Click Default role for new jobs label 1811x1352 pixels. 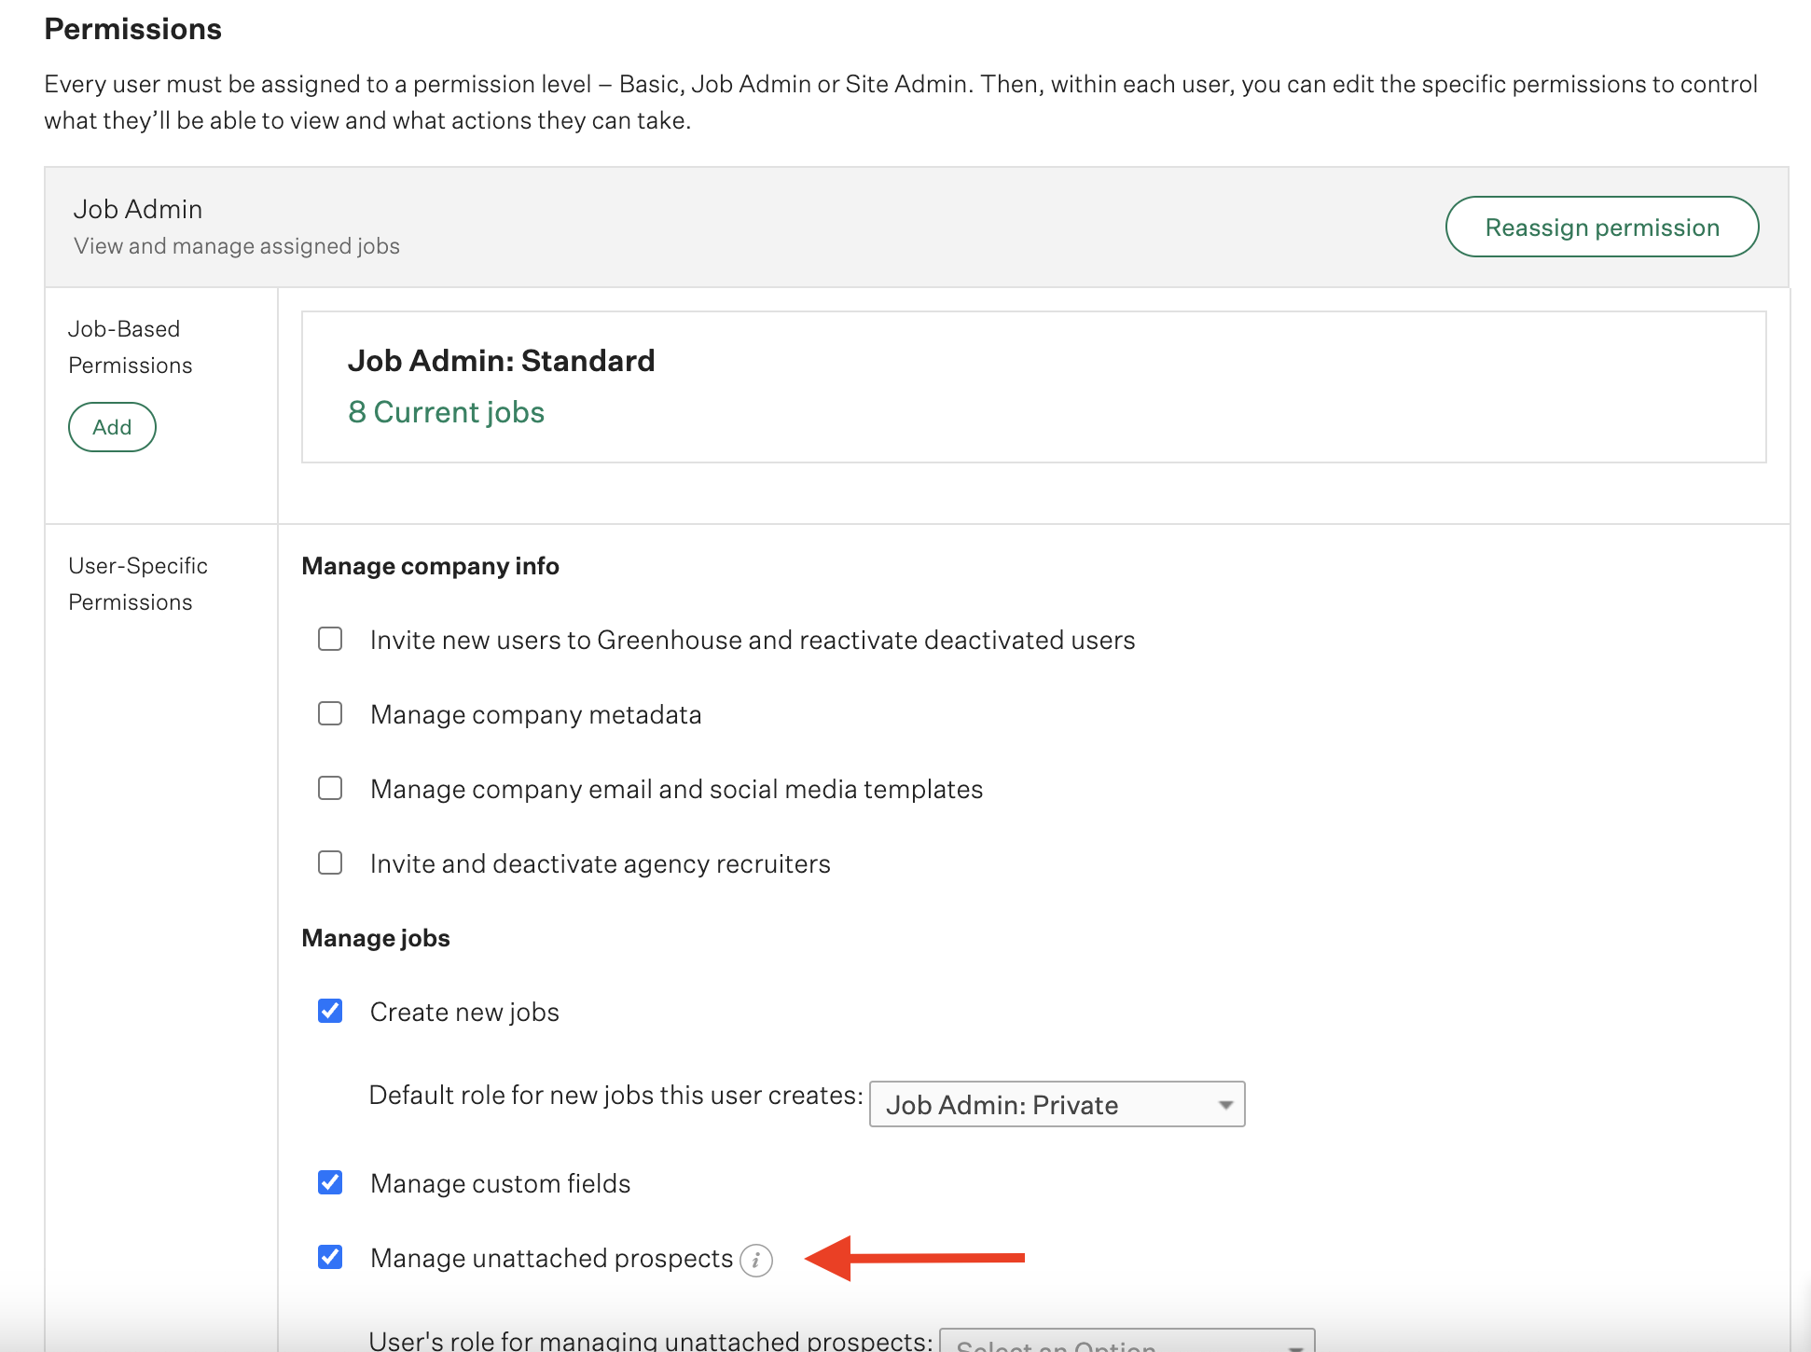616,1095
